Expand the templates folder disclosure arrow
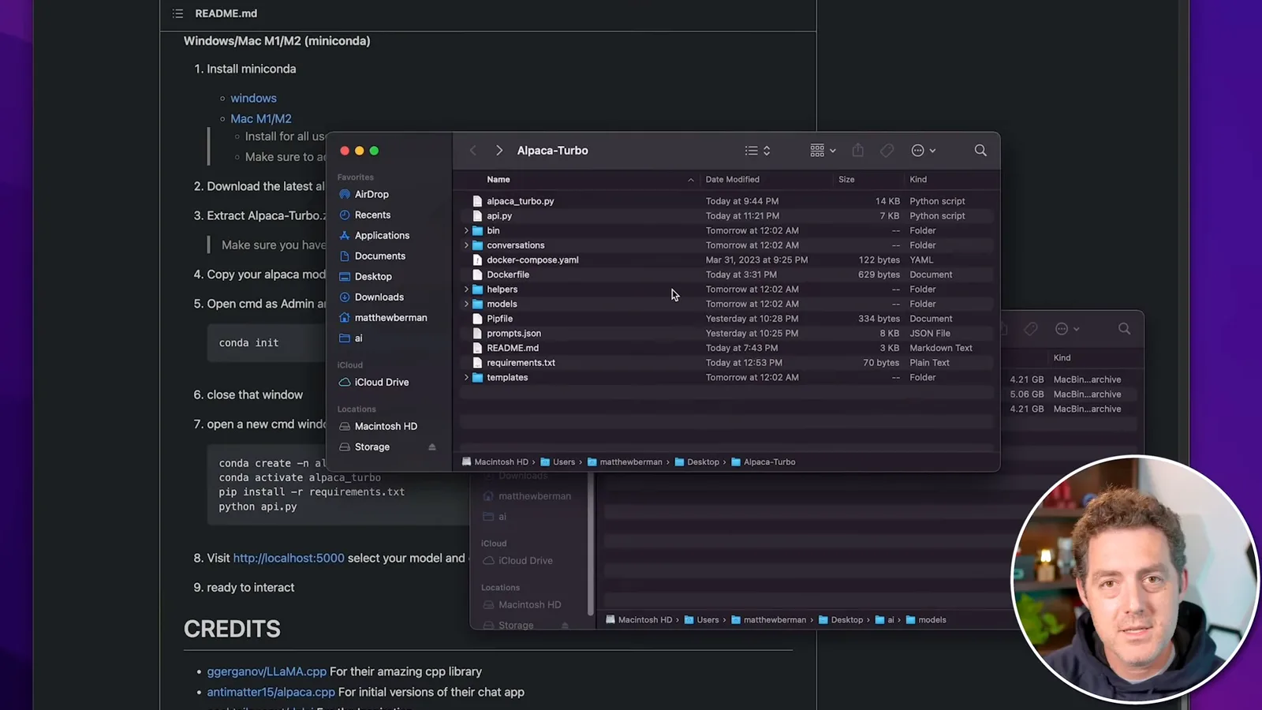Screen dimensions: 1262x710 pyautogui.click(x=466, y=377)
